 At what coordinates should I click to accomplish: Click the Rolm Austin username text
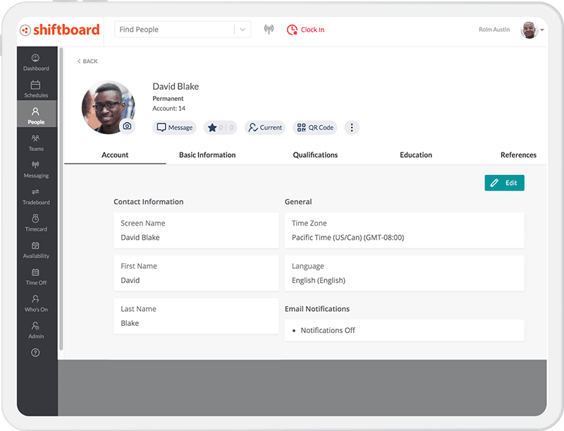[494, 30]
